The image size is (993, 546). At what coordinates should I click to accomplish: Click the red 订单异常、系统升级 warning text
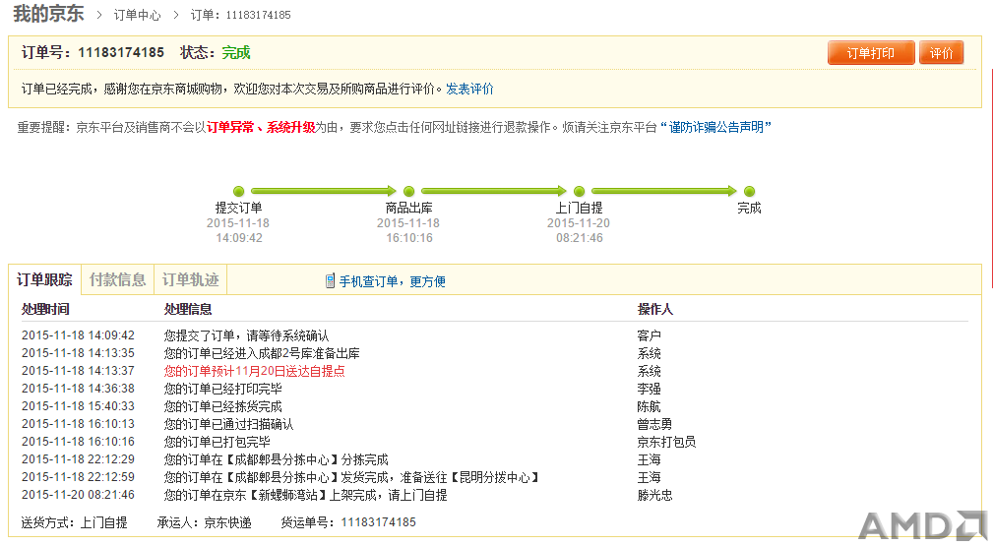tap(261, 127)
